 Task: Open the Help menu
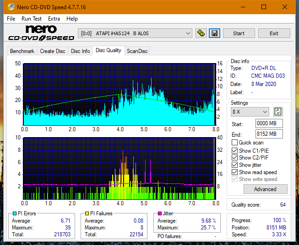coord(72,19)
